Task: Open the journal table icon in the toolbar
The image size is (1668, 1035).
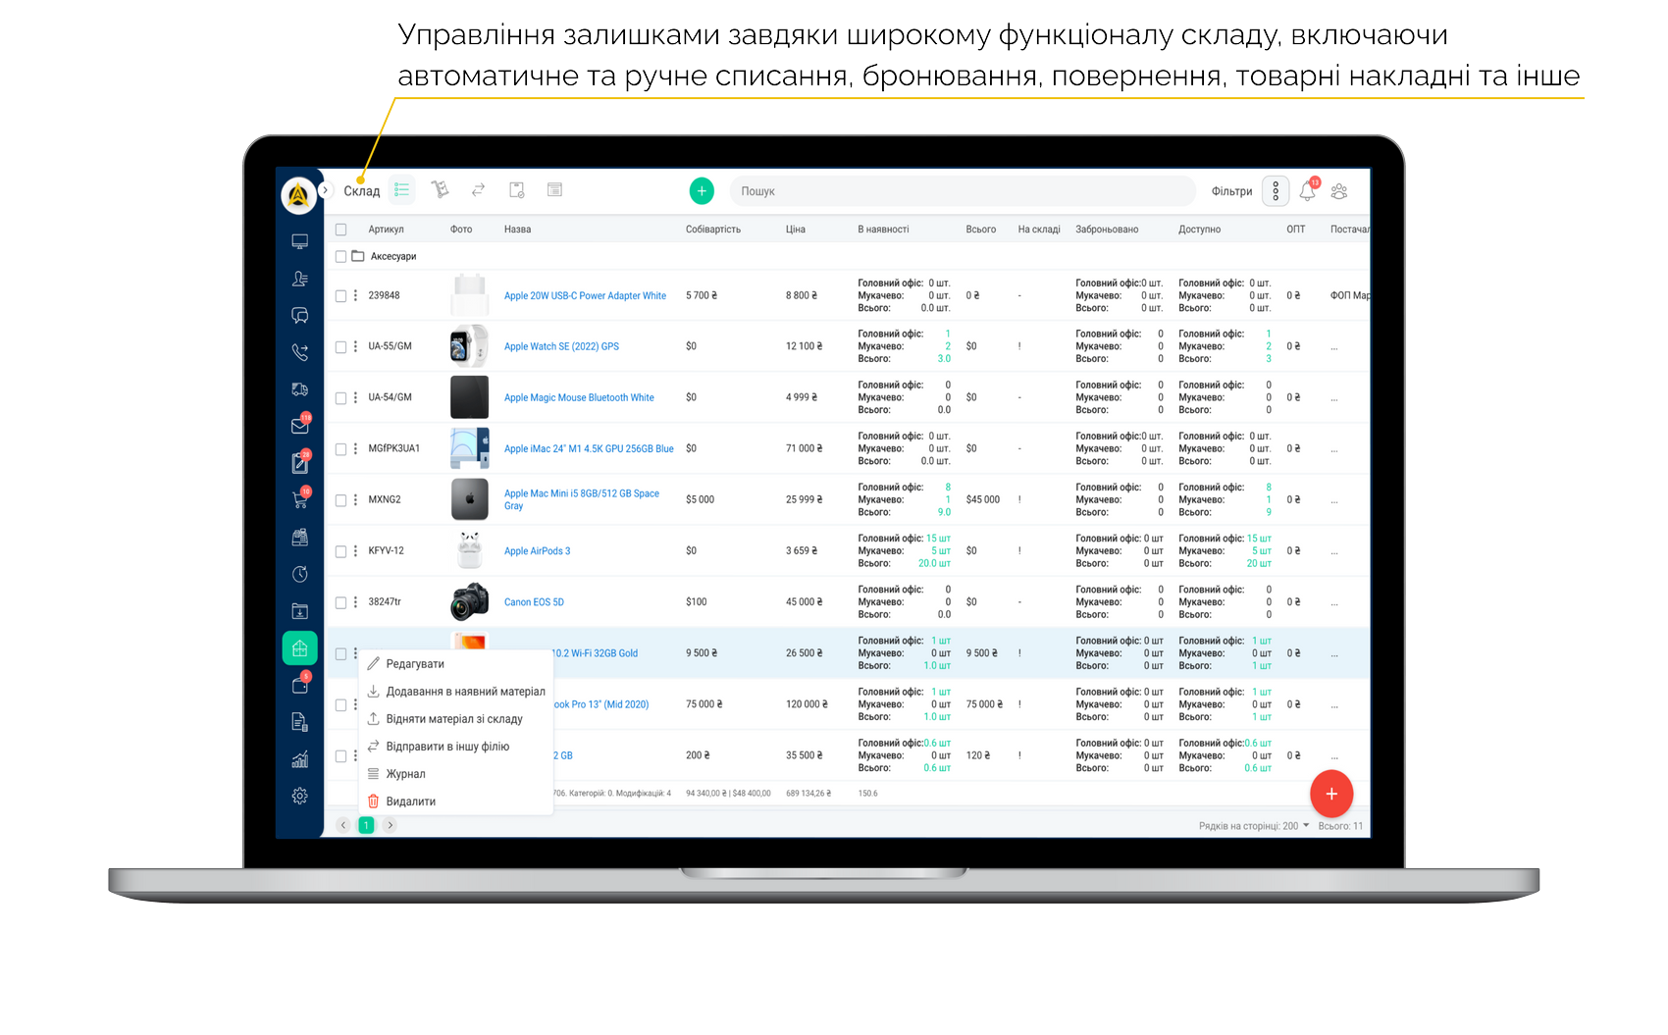Action: [x=555, y=189]
